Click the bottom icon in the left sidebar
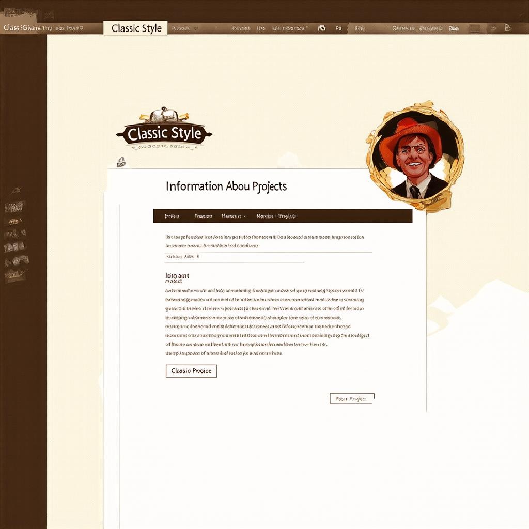The image size is (529, 529). 15,276
